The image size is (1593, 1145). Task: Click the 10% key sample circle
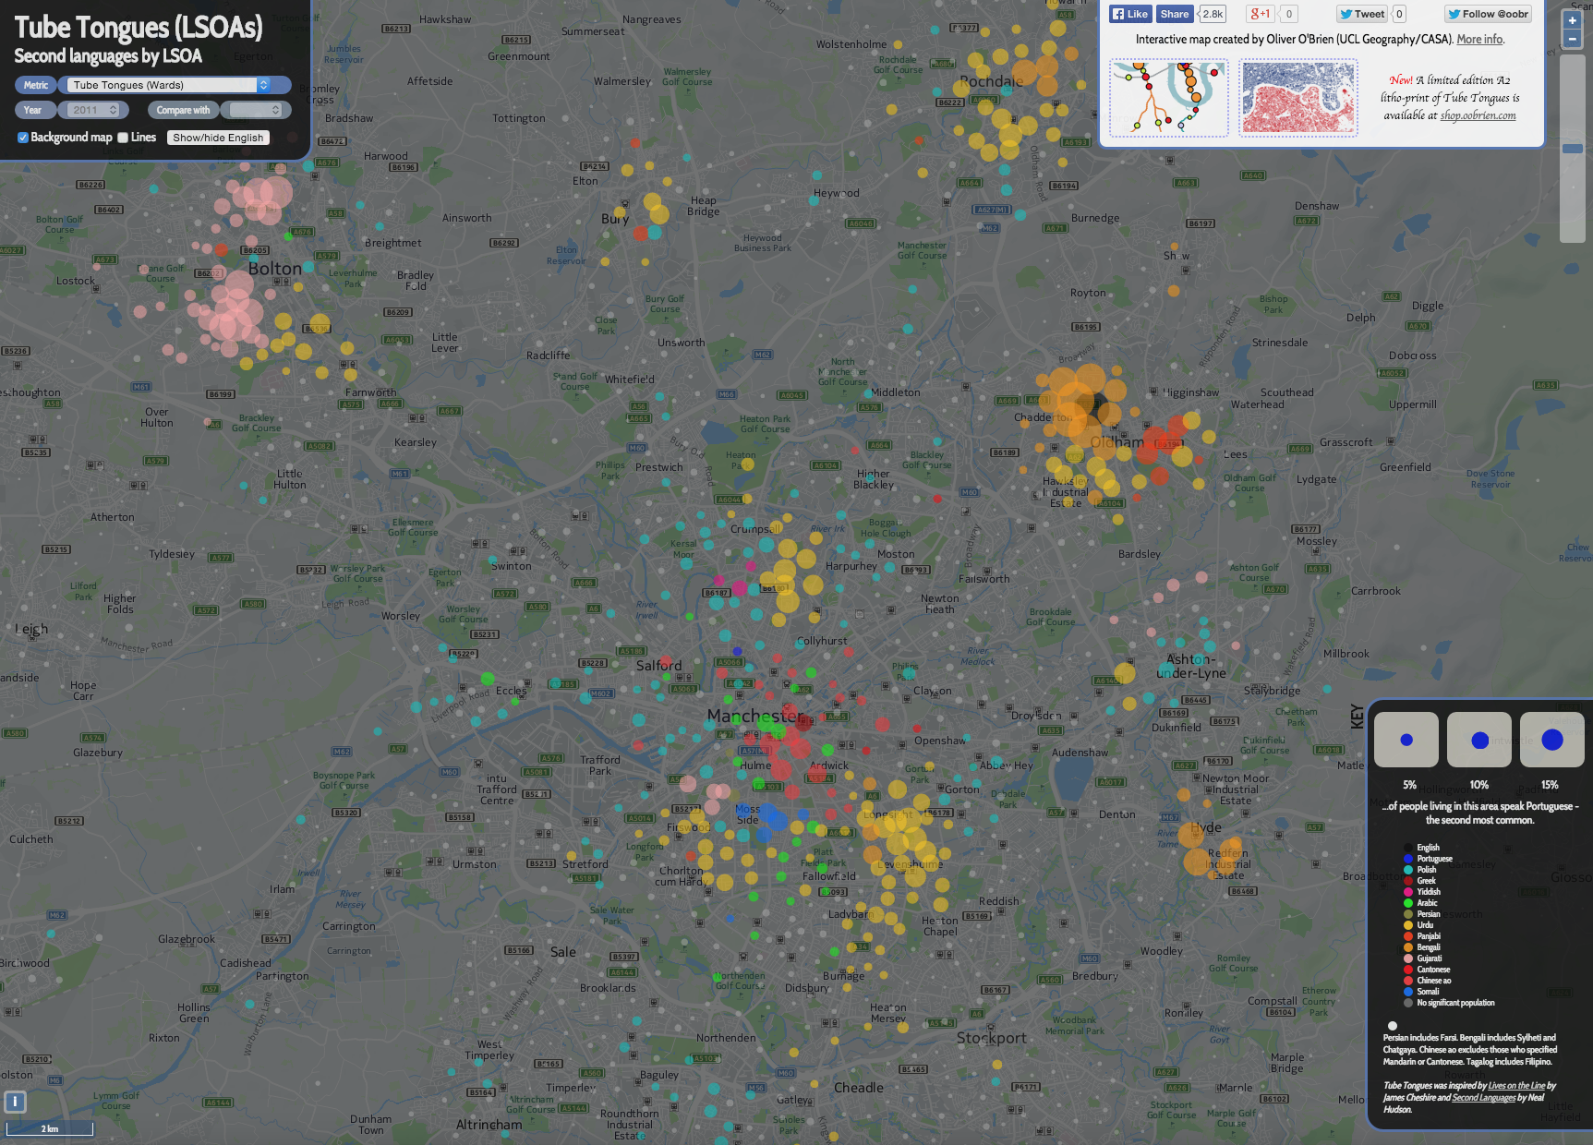[1479, 740]
